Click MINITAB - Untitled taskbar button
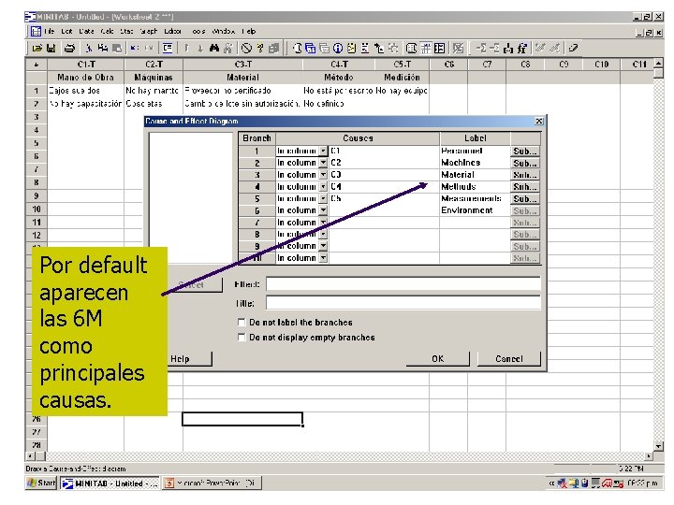The width and height of the screenshot is (674, 505). 110,483
